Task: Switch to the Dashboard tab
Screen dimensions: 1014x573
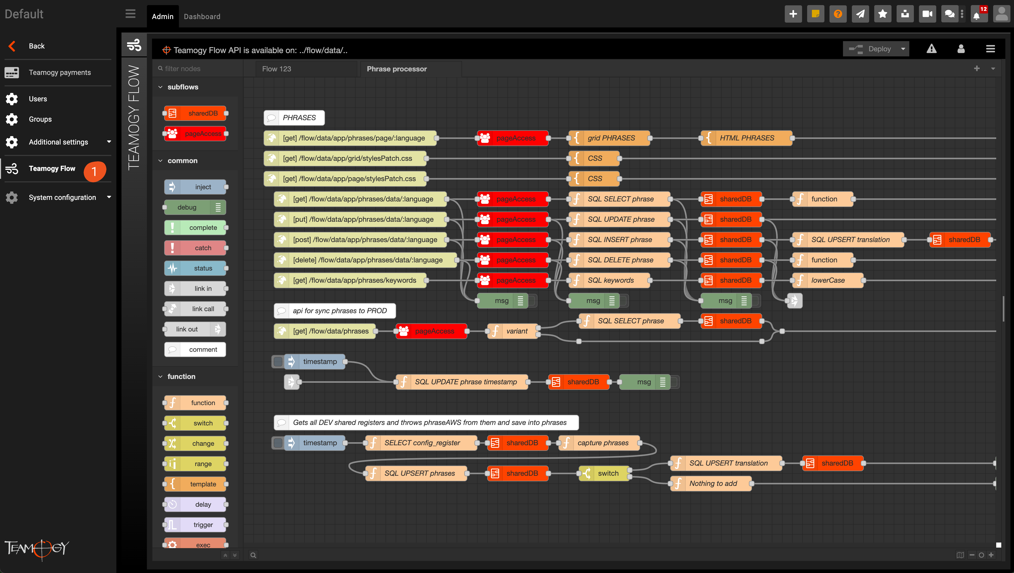Action: pos(202,17)
